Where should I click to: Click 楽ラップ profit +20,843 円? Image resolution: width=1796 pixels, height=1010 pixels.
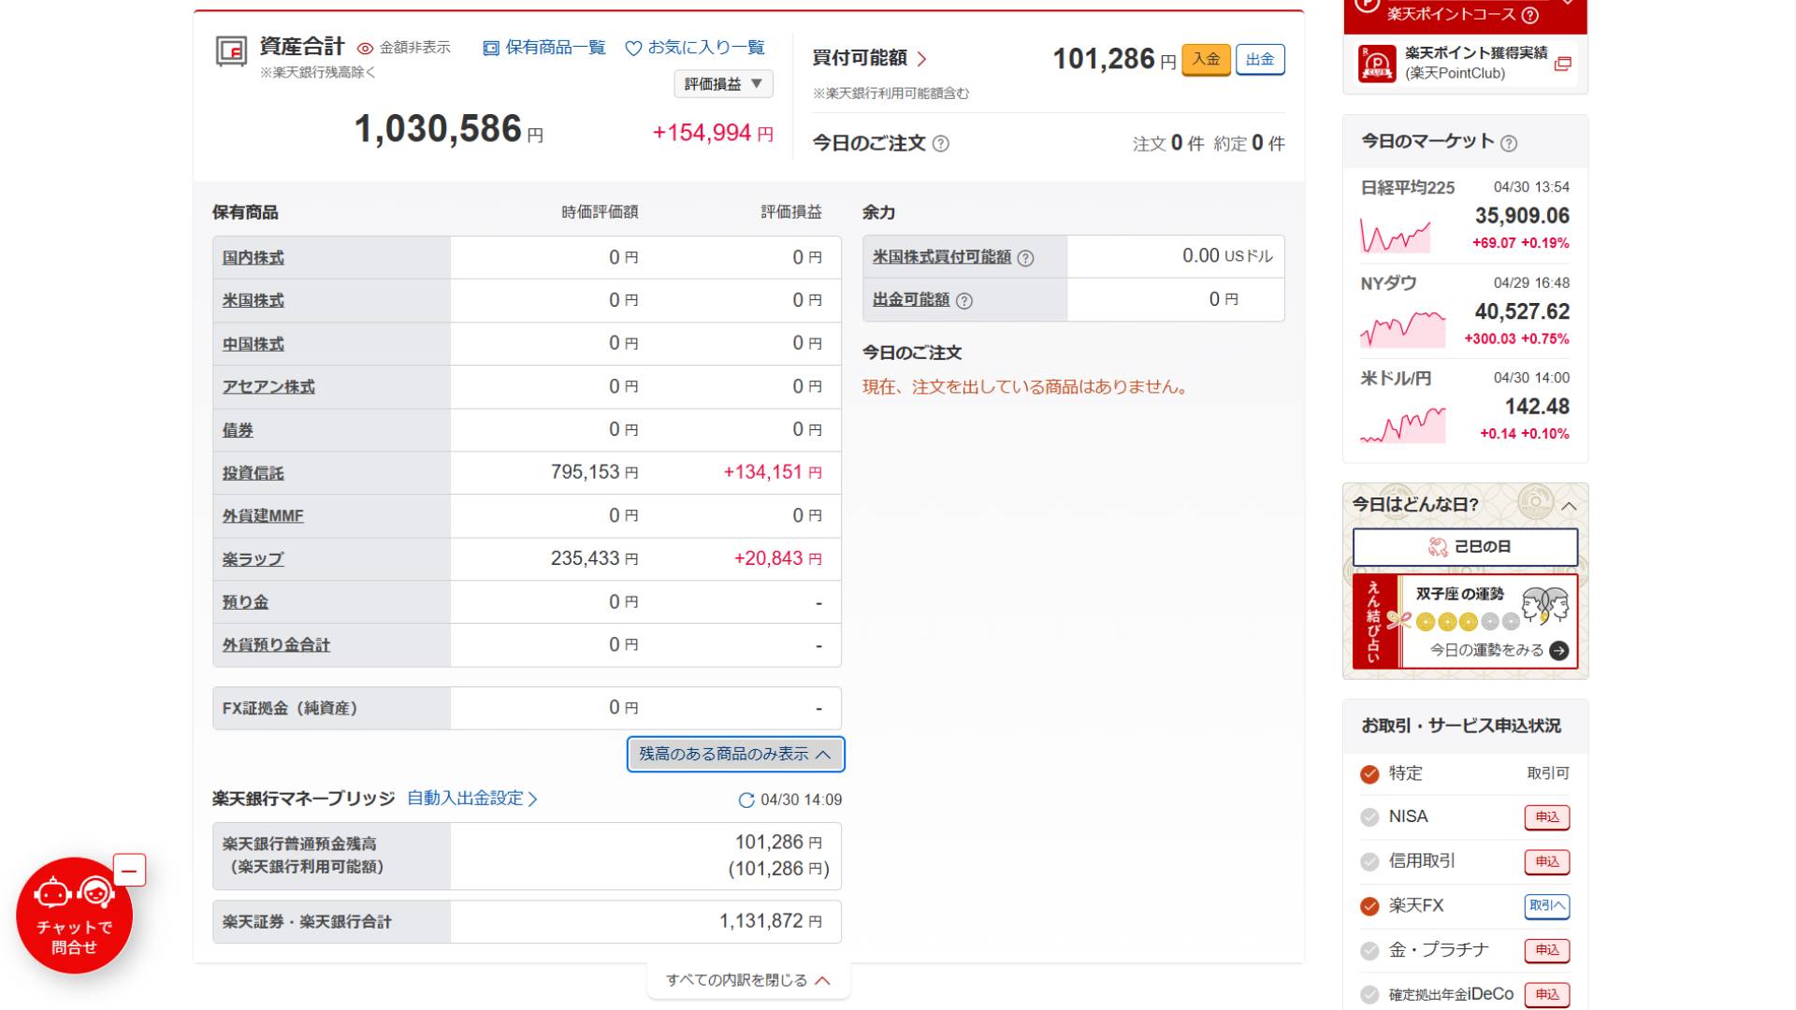pyautogui.click(x=777, y=559)
